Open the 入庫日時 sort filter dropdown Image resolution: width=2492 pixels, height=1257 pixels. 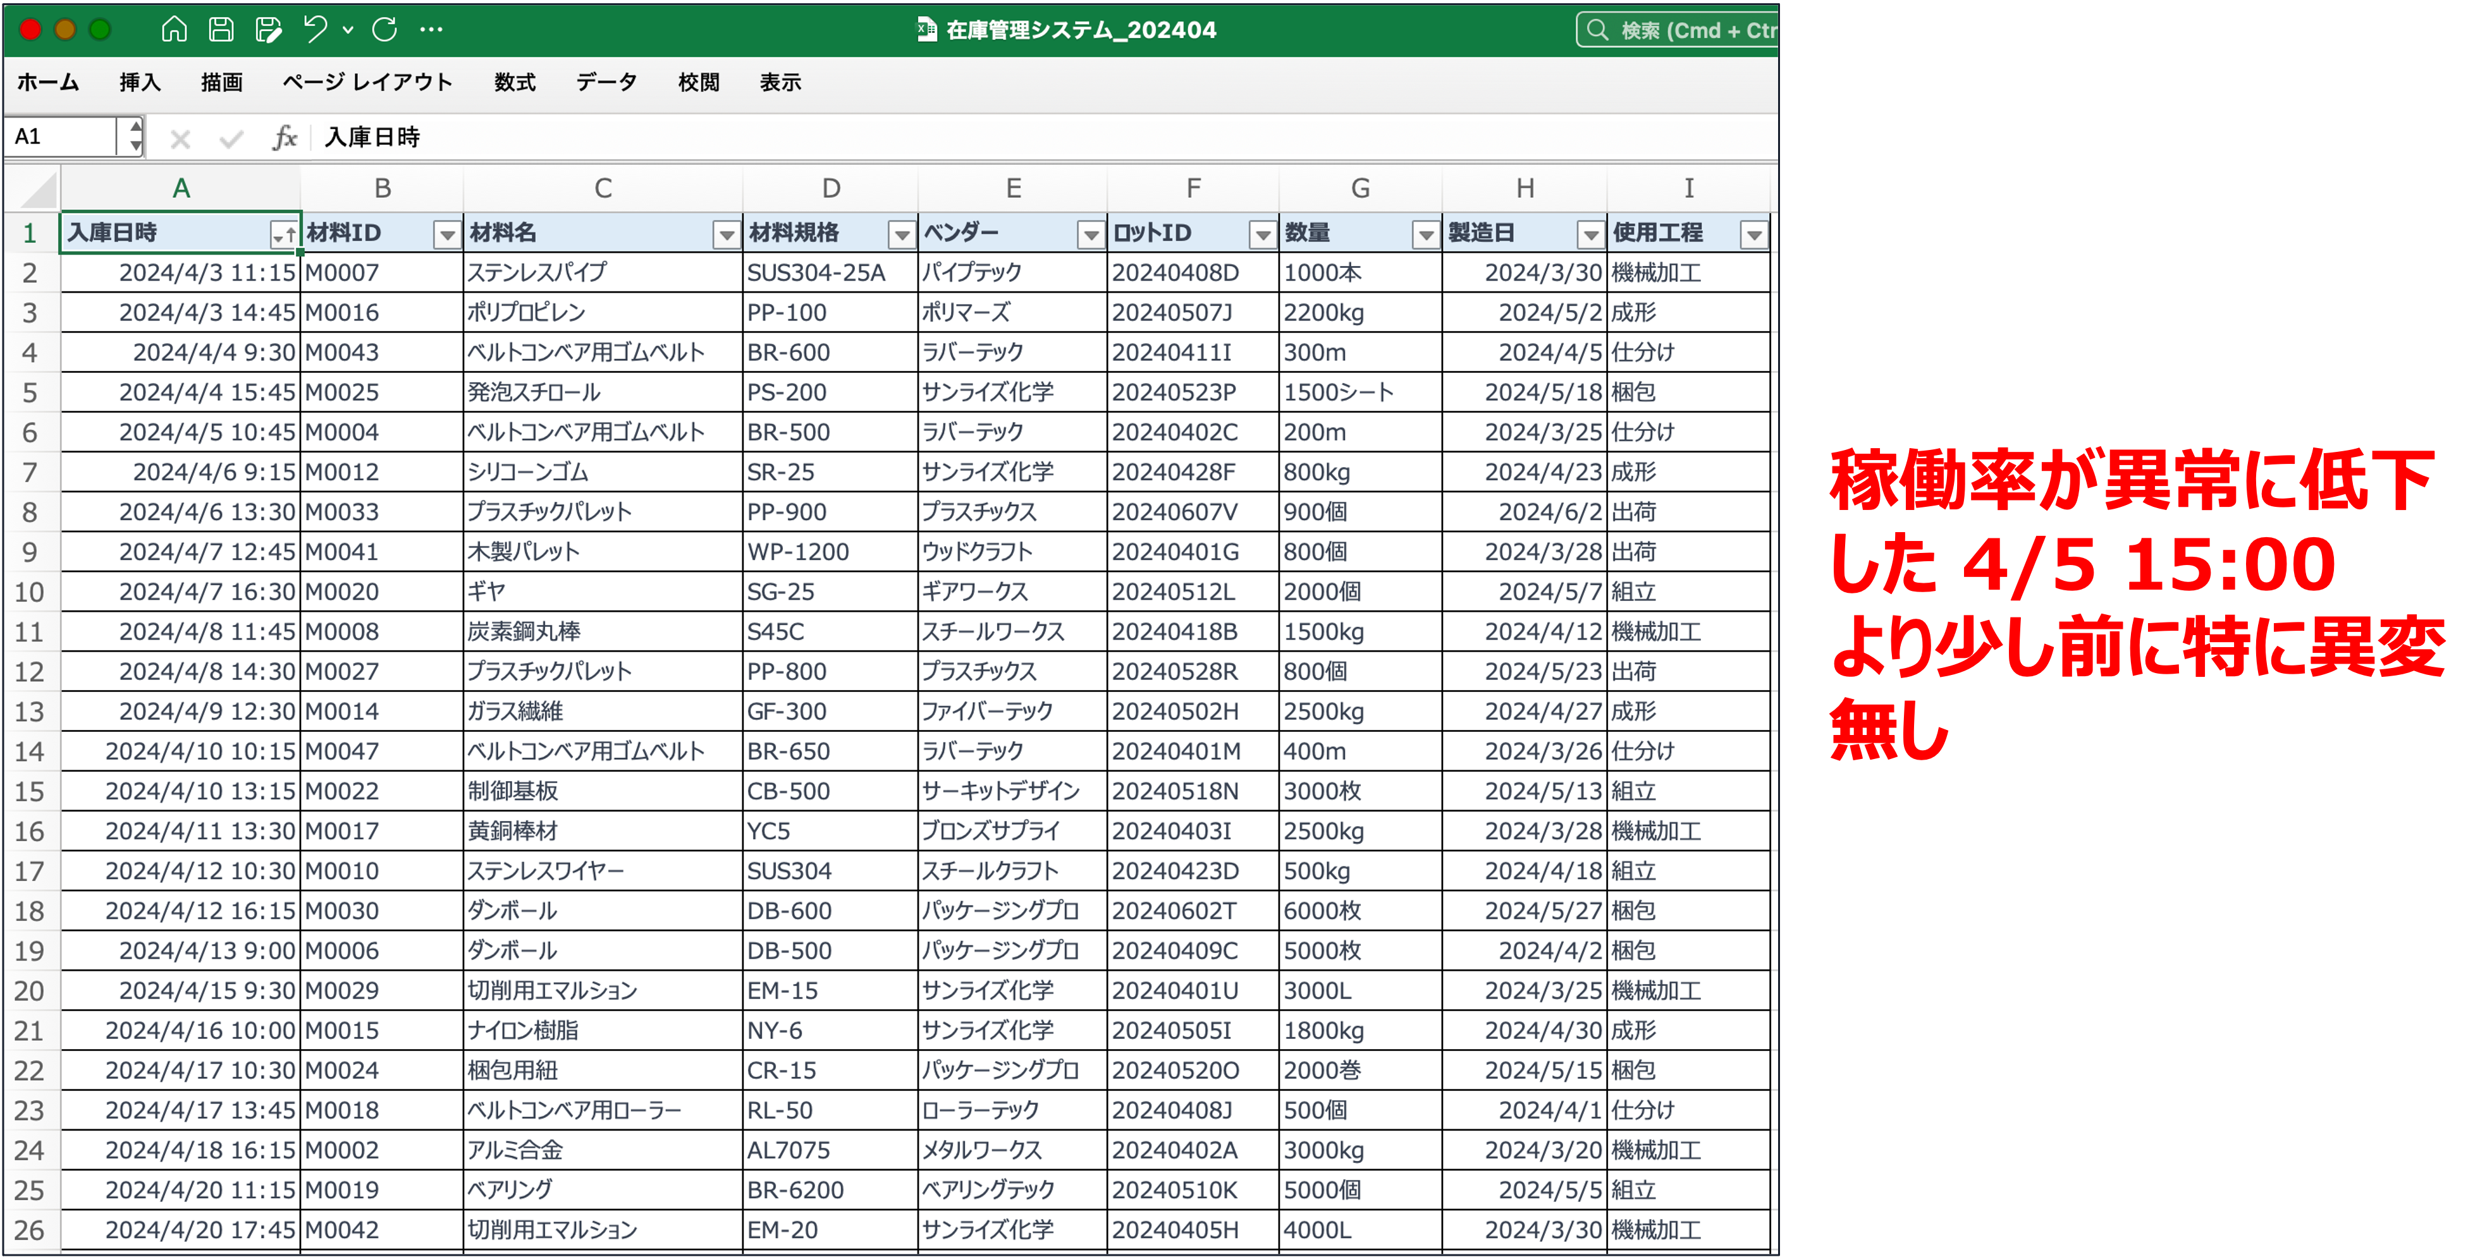pos(283,234)
